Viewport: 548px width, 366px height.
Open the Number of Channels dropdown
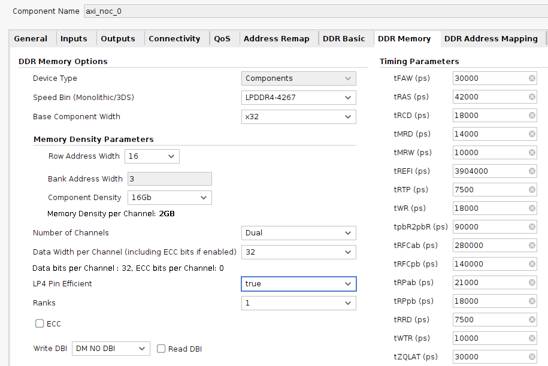[x=298, y=232]
